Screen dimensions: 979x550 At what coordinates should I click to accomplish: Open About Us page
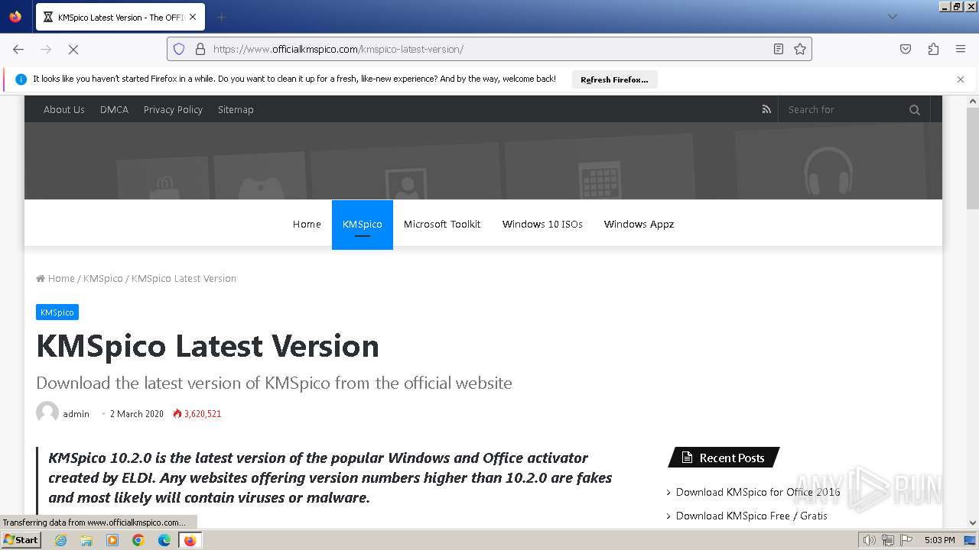64,109
